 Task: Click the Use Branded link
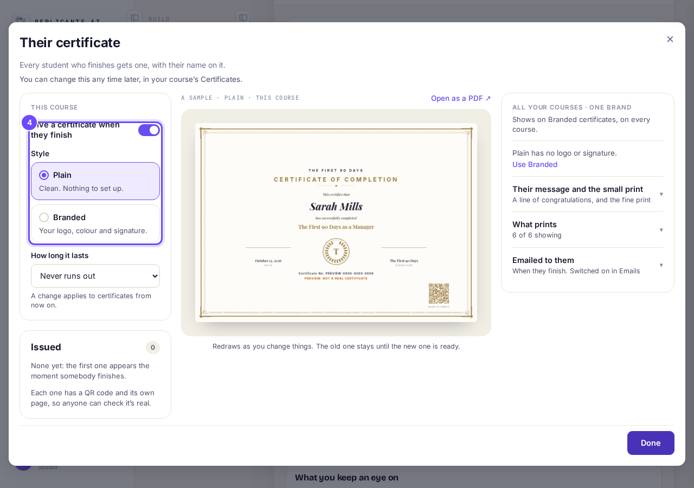point(535,164)
